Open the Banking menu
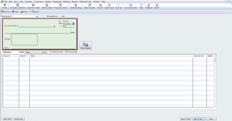232x121 pixels. (x=66, y=1)
